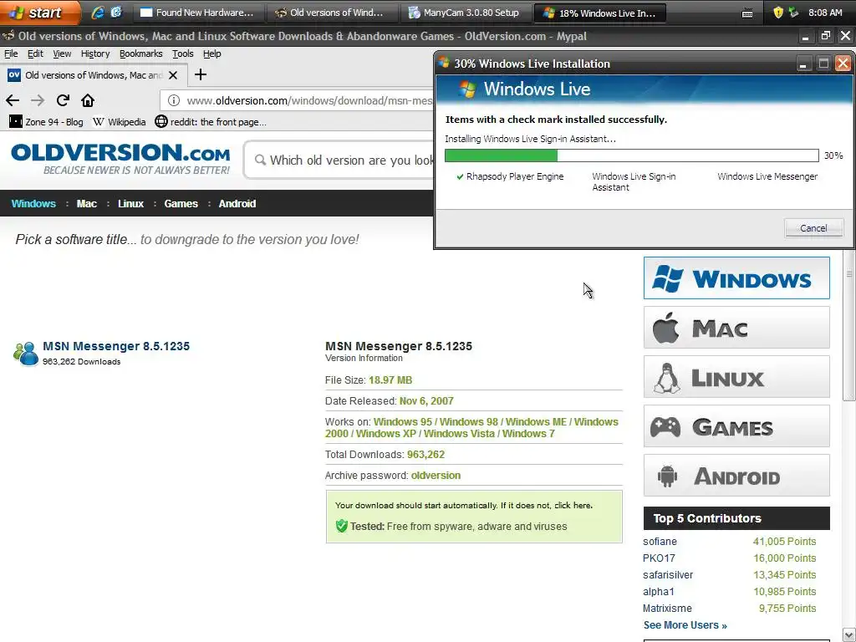Open a new tab with the plus icon

[x=201, y=74]
